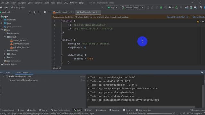Viewport: 205px width, 115px height.
Task: Hide the project panel with minus icon
Action: pos(49,12)
